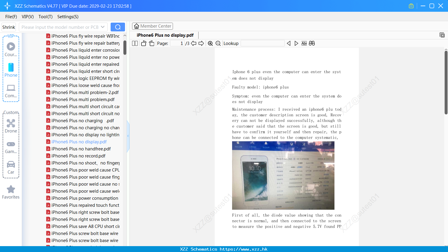Viewport: 448px width, 252px height.
Task: Rotate page counterclockwise icon
Action: (x=144, y=43)
